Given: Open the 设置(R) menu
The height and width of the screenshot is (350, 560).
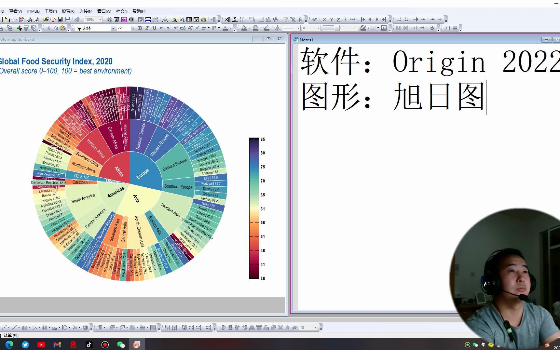Looking at the screenshot, I should coord(68,11).
